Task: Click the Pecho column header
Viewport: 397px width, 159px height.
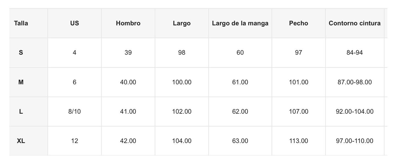Action: (x=299, y=23)
